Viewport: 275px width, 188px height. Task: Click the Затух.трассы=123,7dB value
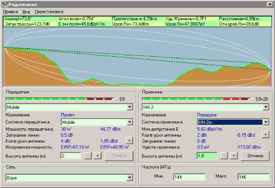point(27,24)
